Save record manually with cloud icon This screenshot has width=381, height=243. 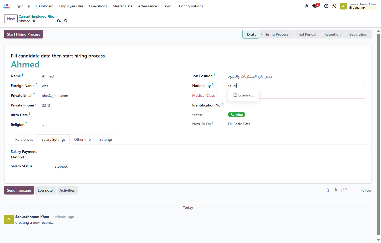tap(59, 21)
